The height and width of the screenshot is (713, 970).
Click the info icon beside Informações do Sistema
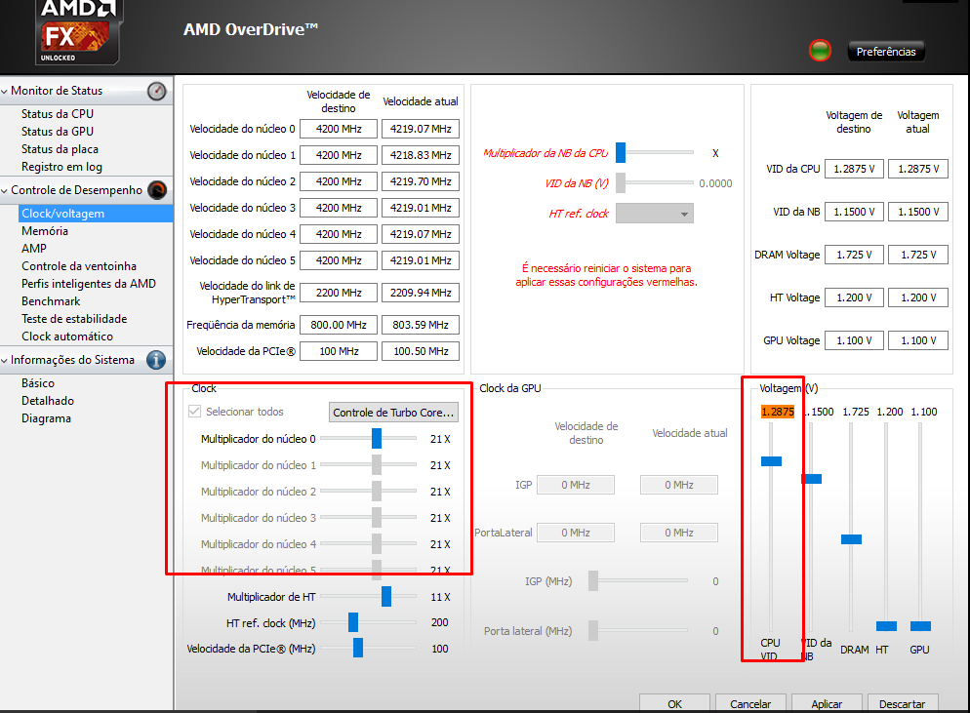tap(156, 360)
